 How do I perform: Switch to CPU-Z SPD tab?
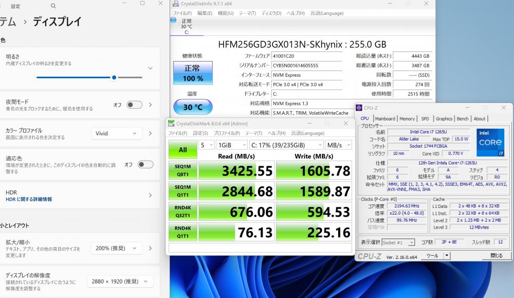[425, 118]
